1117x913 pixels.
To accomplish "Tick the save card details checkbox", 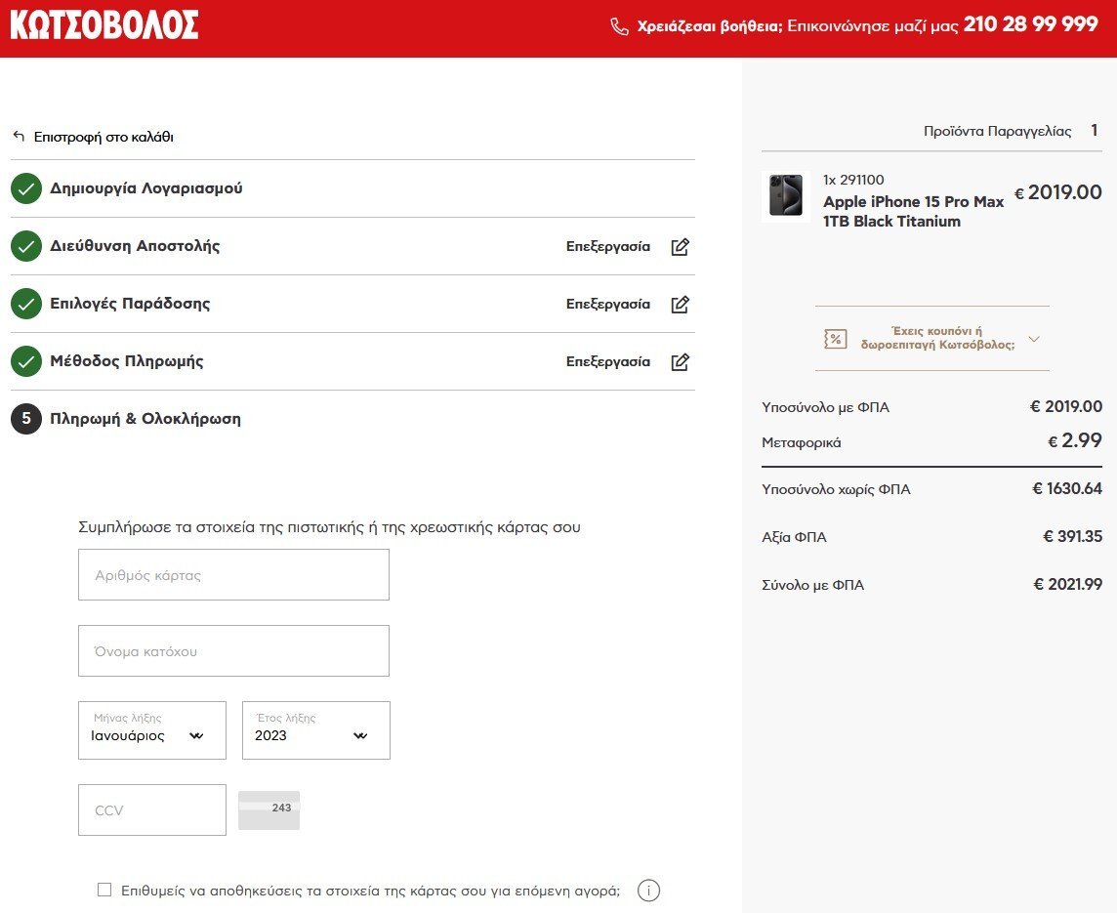I will (104, 890).
